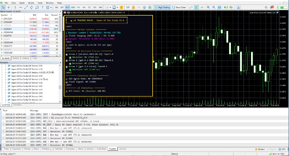
Task: Toggle candlestick chart mode
Action: coord(197,7)
